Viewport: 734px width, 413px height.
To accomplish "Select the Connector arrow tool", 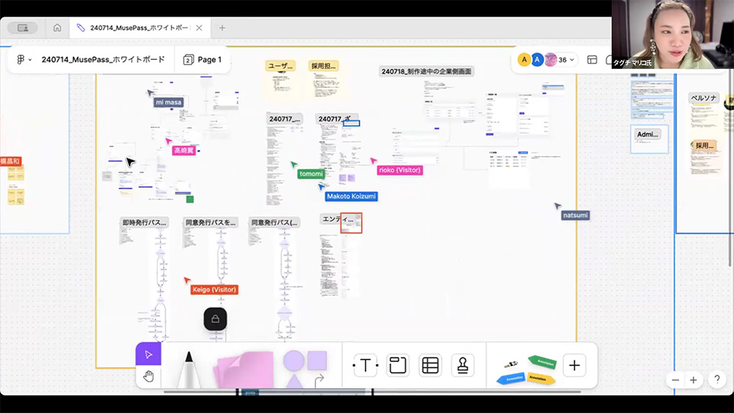I will (x=319, y=380).
